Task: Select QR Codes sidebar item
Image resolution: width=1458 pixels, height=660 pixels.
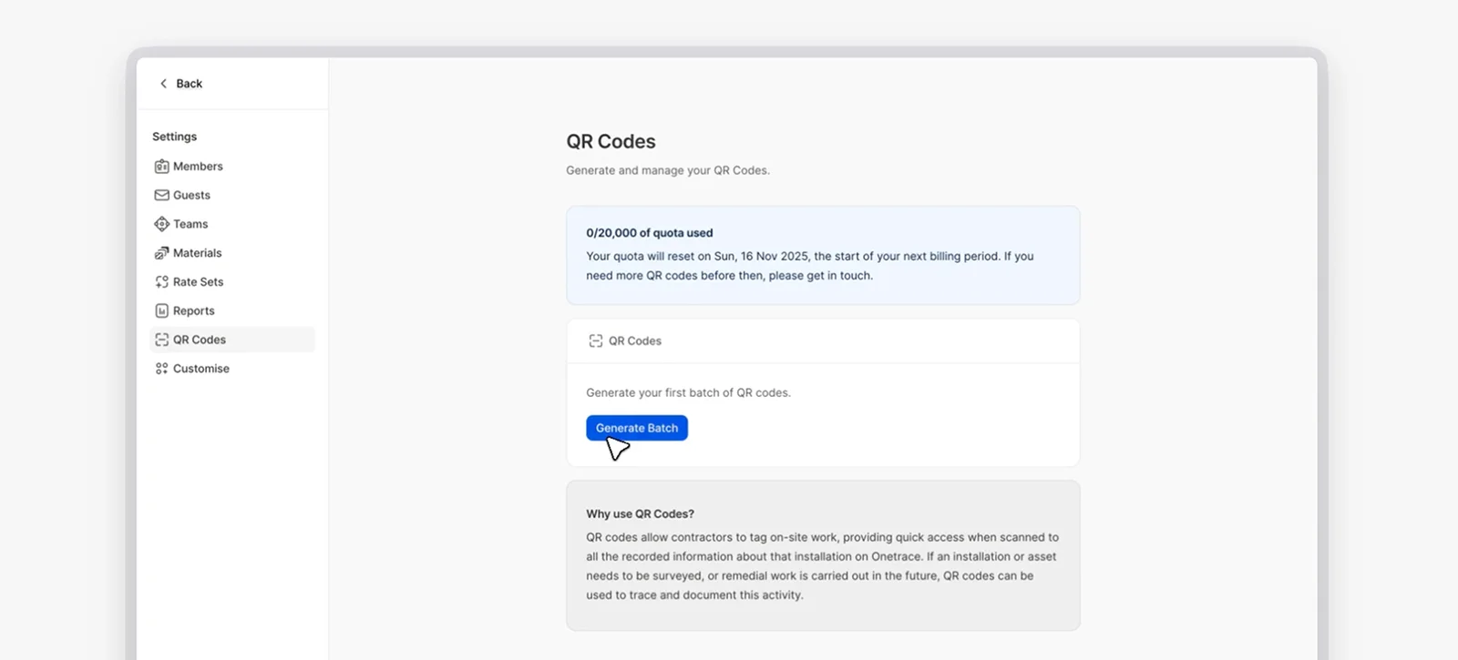Action: tap(232, 340)
